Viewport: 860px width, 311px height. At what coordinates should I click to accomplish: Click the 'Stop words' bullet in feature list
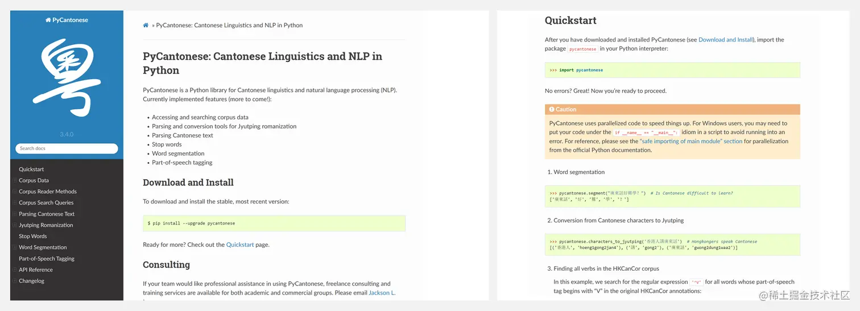(x=167, y=144)
